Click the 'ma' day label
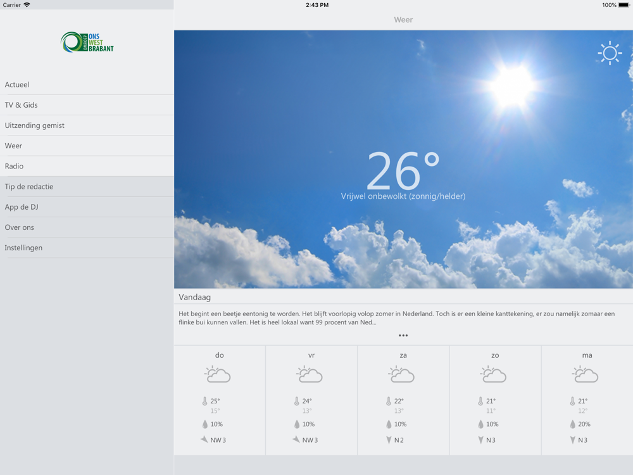 pos(587,355)
